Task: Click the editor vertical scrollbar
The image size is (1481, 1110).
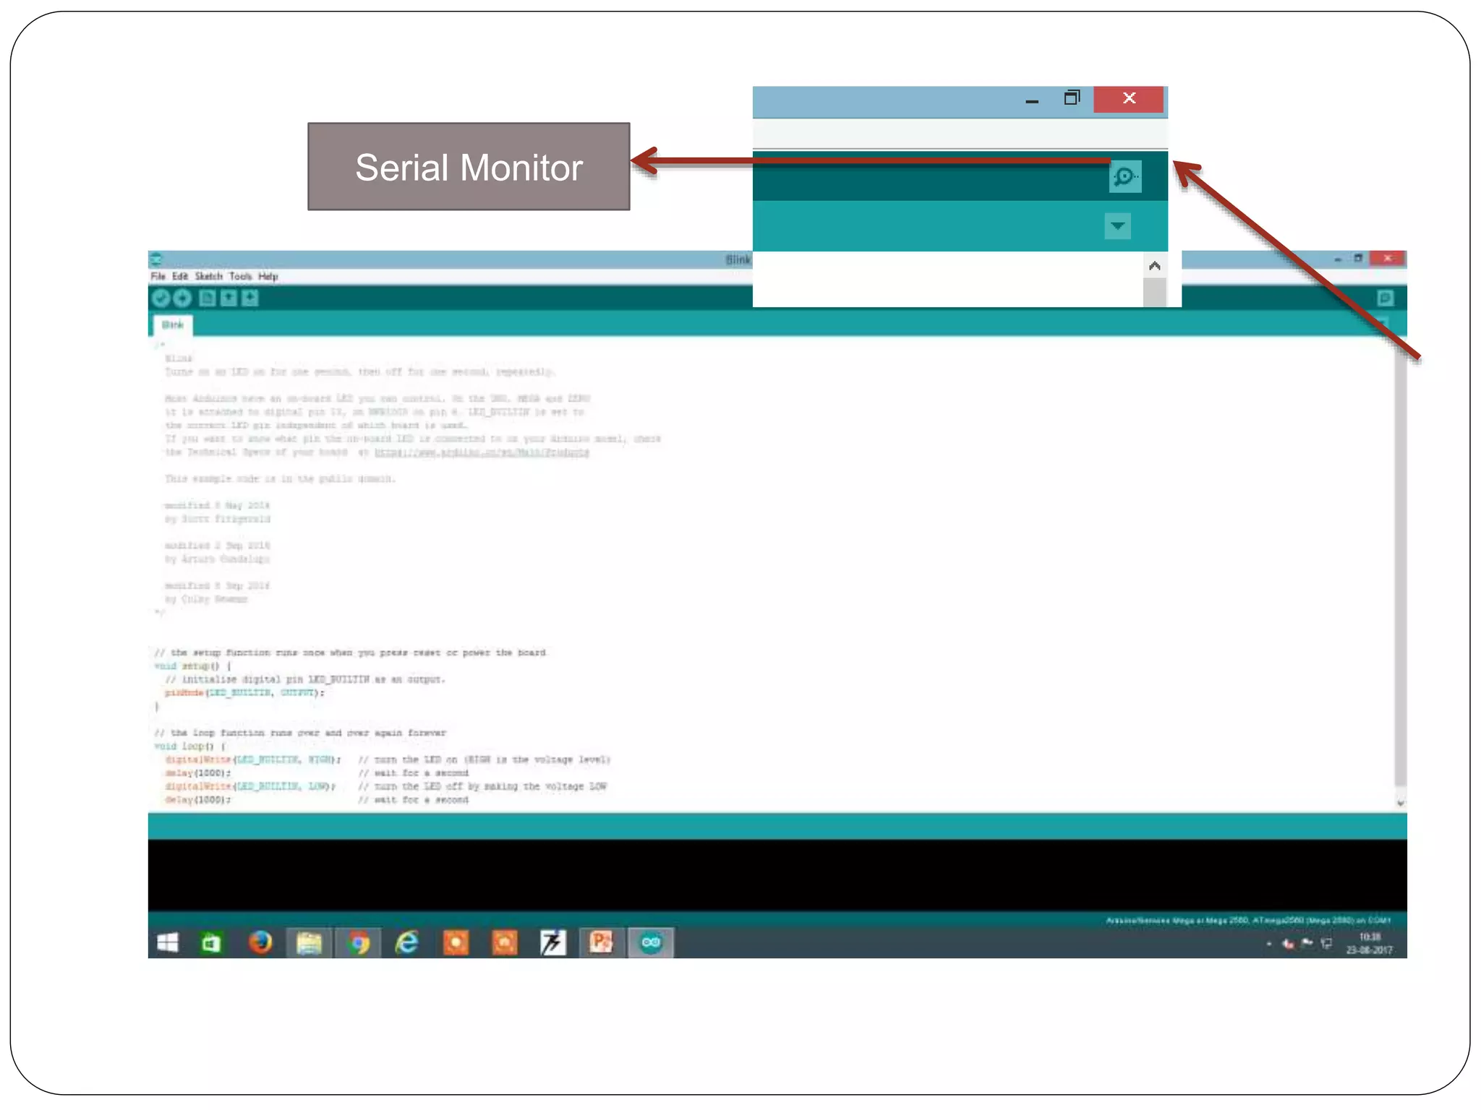Action: point(1400,564)
